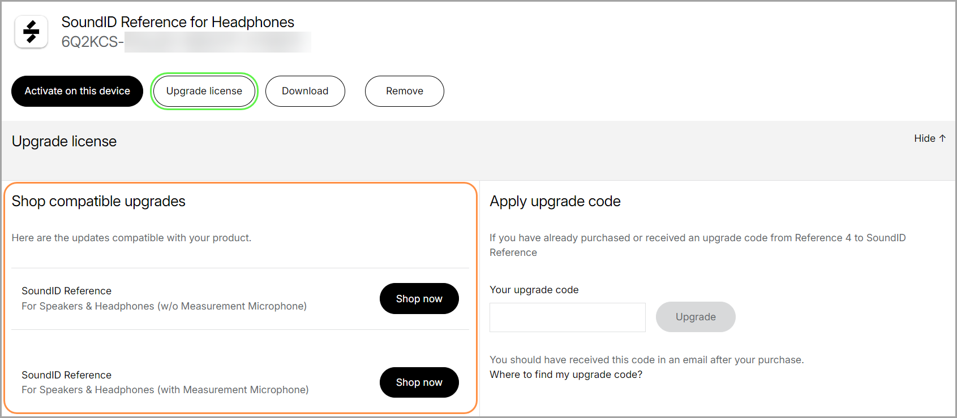957x418 pixels.
Task: Click the 'Apply upgrade code' heading
Action: pyautogui.click(x=555, y=201)
